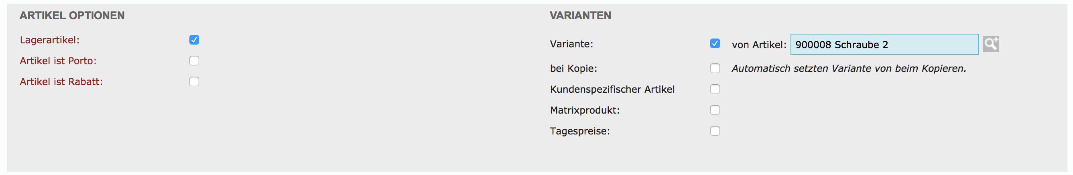Uncheck the Lagerartikel checkbox
This screenshot has height=175, width=1073.
194,40
